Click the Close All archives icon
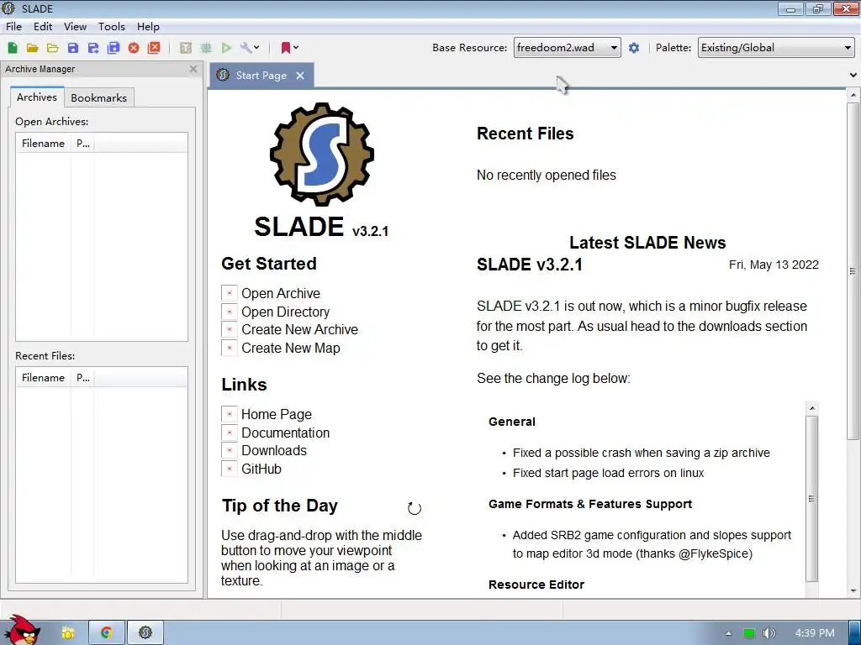The height and width of the screenshot is (645, 861). coord(155,48)
